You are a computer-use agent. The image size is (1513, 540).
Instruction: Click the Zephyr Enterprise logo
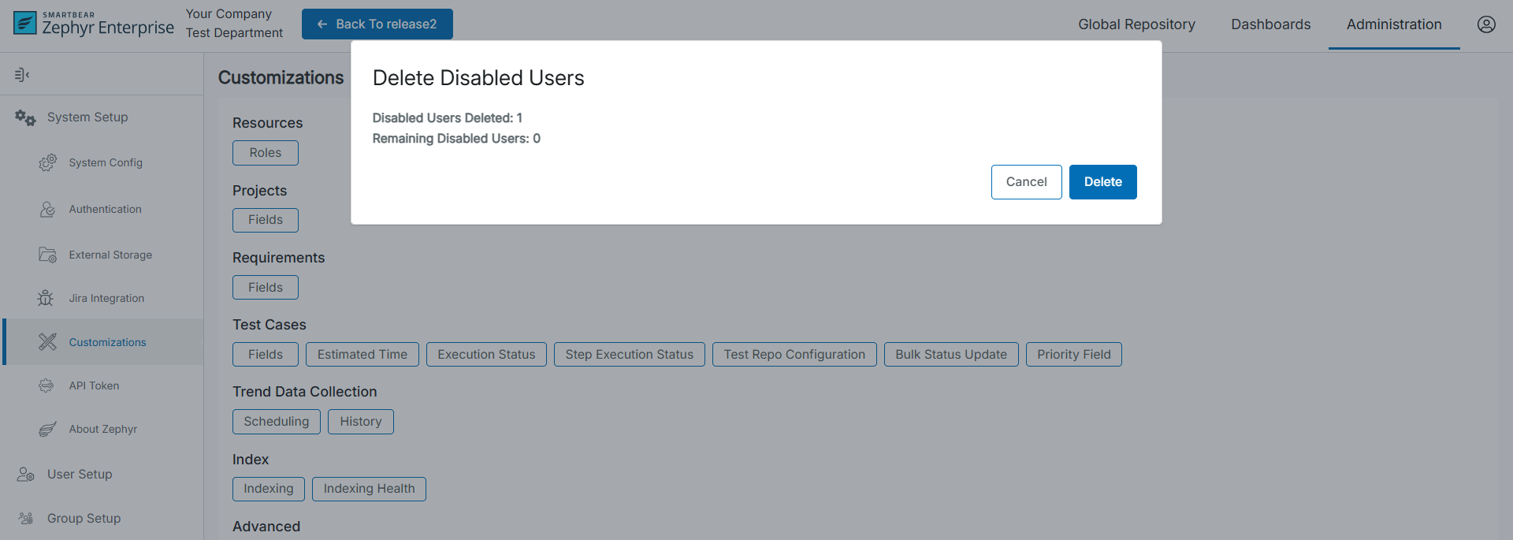[x=94, y=24]
